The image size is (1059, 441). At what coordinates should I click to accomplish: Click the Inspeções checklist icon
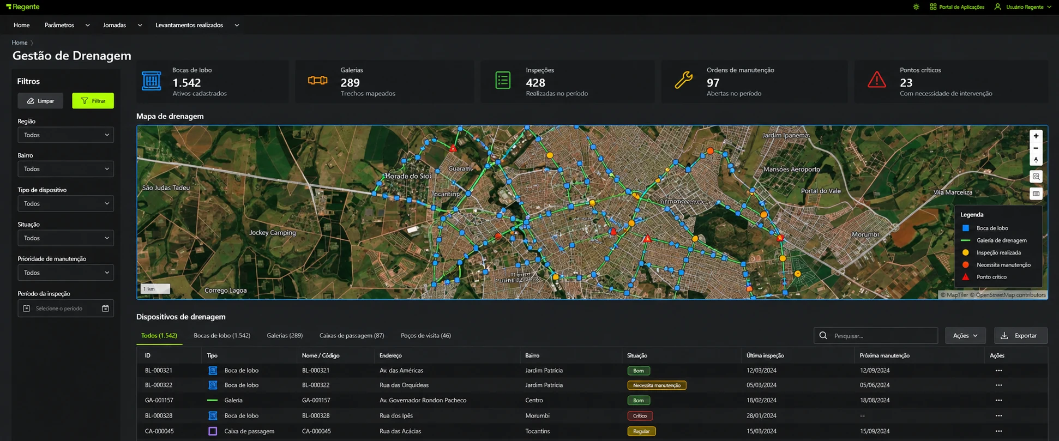(x=503, y=81)
